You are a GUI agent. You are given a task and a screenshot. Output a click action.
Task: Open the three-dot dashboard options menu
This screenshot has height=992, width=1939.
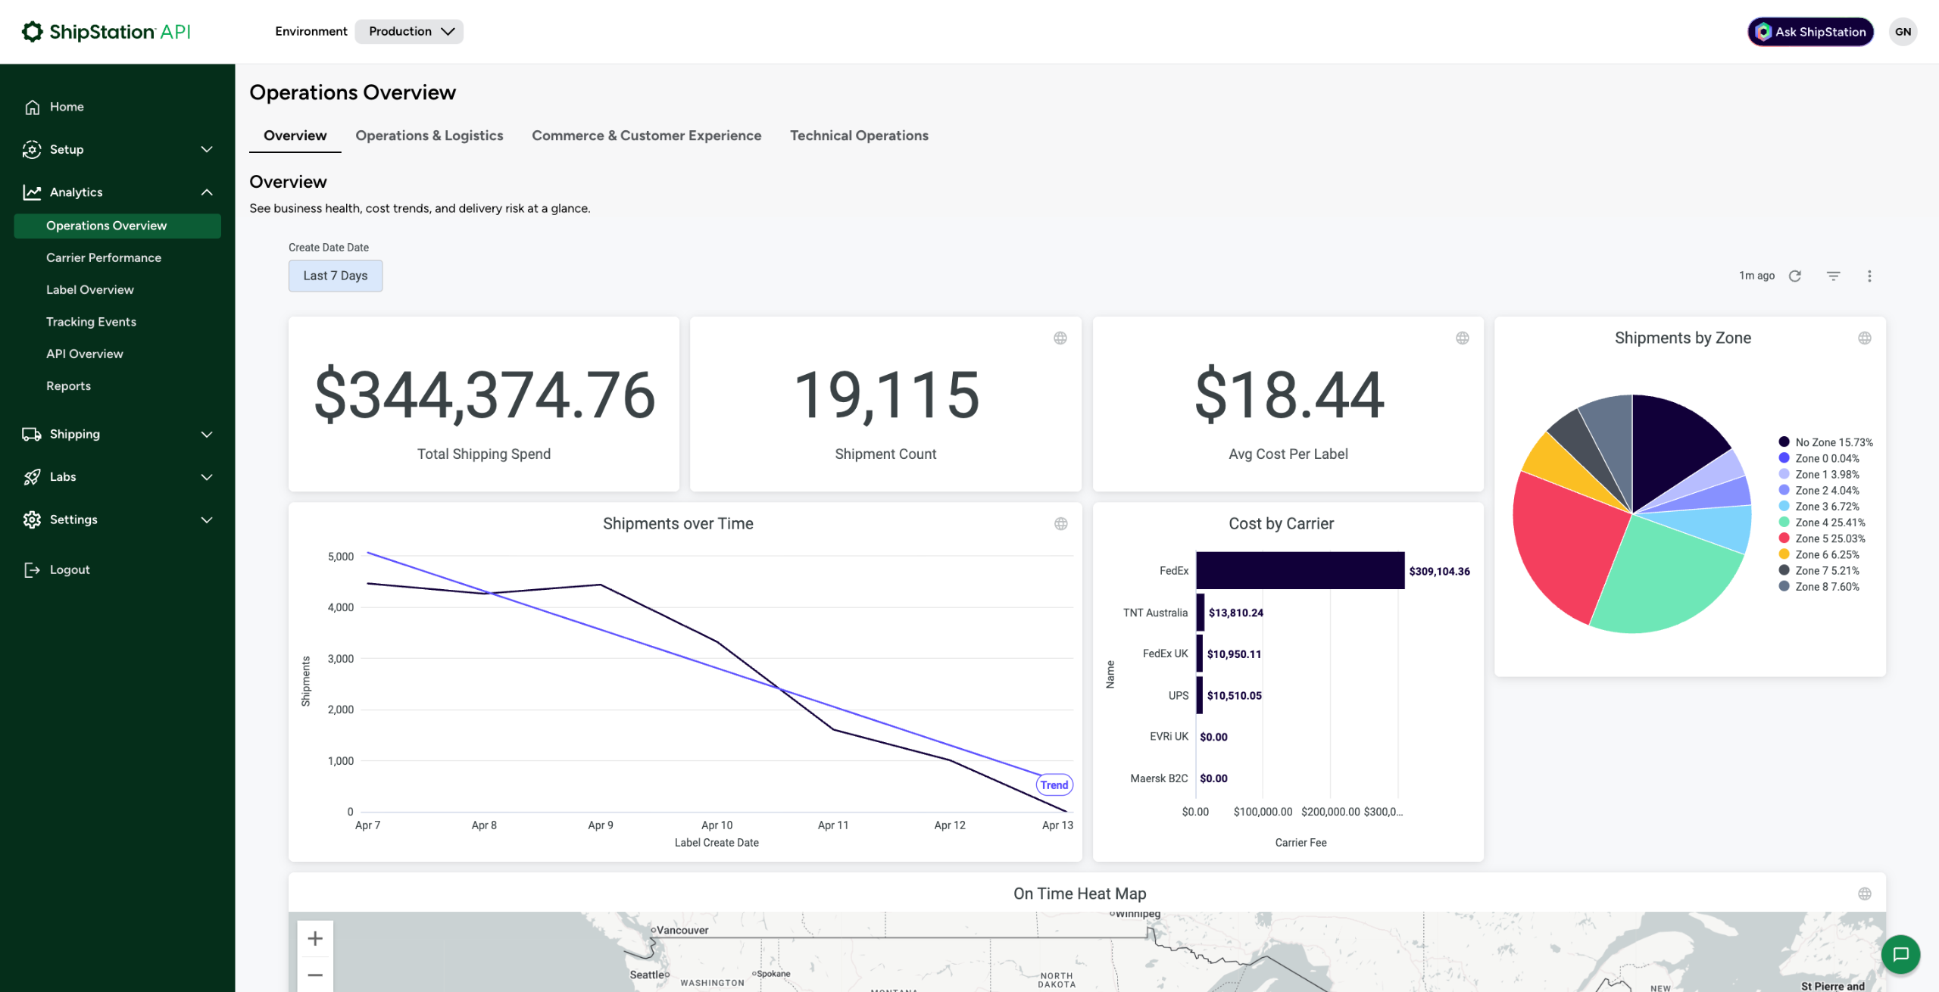tap(1869, 276)
